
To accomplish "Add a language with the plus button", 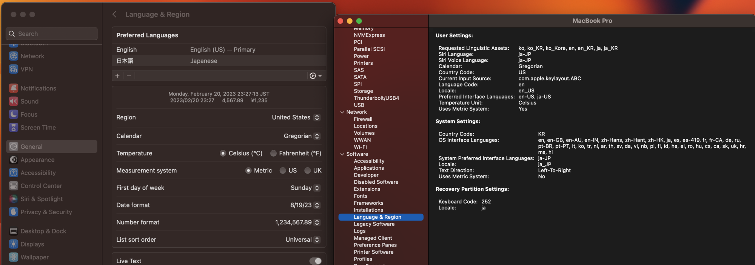I will click(x=117, y=76).
